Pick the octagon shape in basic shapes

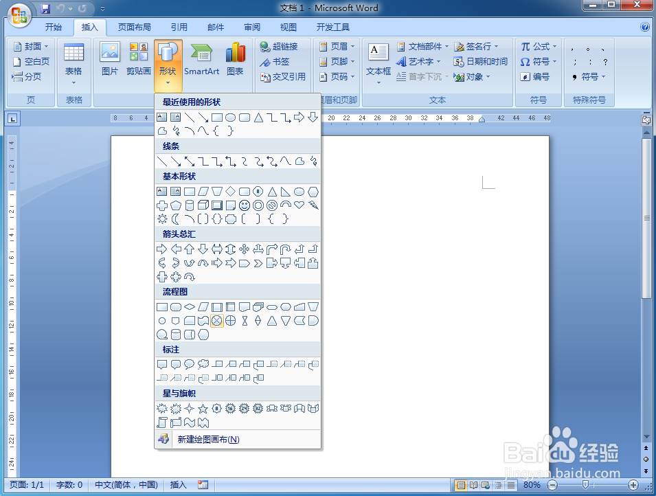pos(258,192)
